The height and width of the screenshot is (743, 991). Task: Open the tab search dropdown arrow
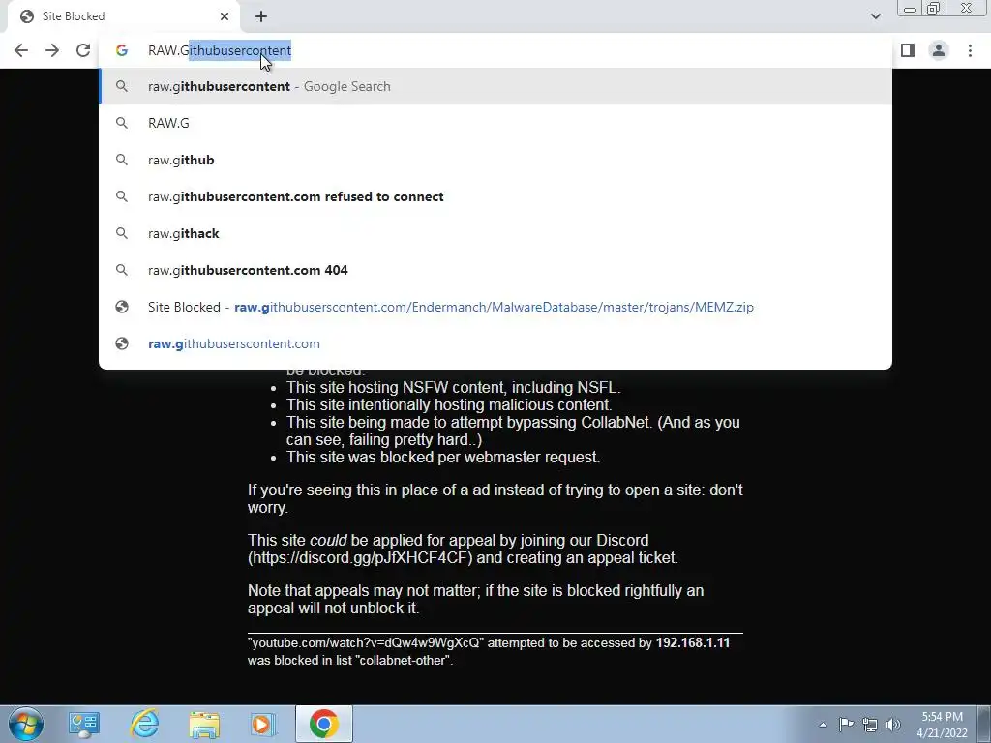(875, 16)
